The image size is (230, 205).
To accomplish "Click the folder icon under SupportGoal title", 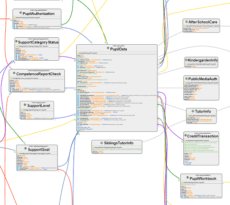I will pyautogui.click(x=18, y=153).
